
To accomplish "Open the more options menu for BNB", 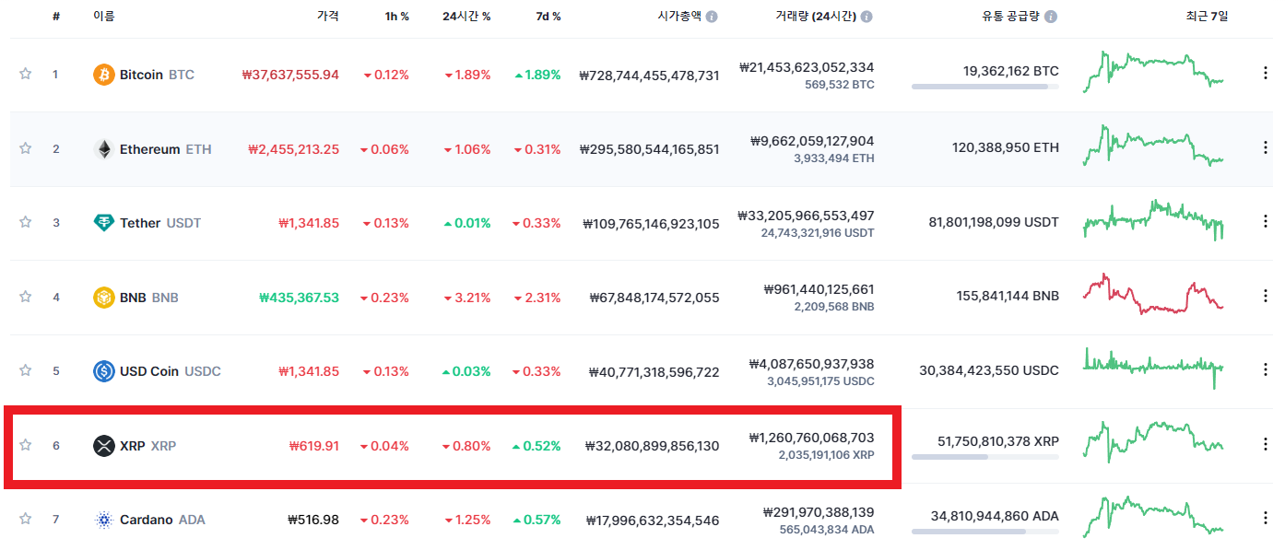I will pos(1265,296).
